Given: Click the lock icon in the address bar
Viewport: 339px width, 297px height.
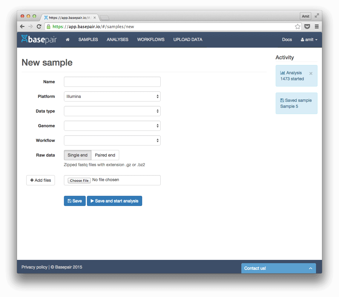Looking at the screenshot, I should [48, 26].
